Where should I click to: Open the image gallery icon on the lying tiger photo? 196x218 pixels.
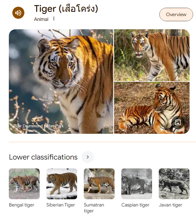(178, 122)
